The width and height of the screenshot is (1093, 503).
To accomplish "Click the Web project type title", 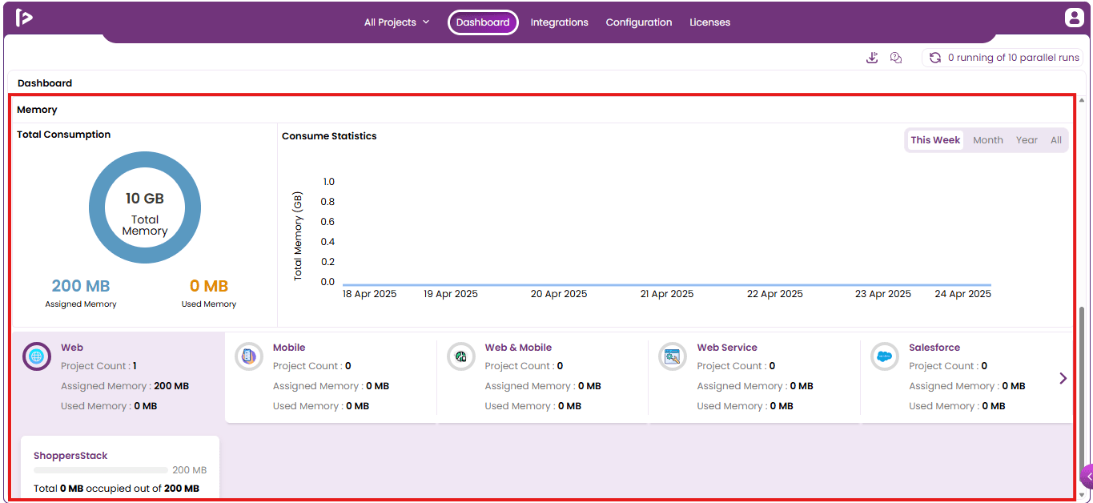I will tap(72, 348).
